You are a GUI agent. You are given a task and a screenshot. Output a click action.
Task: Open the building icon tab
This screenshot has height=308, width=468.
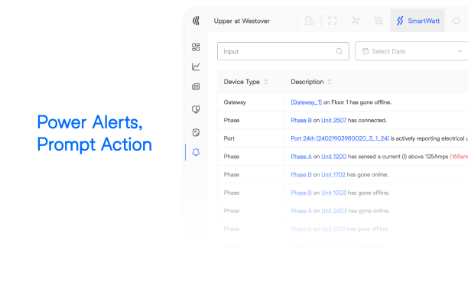coord(310,21)
